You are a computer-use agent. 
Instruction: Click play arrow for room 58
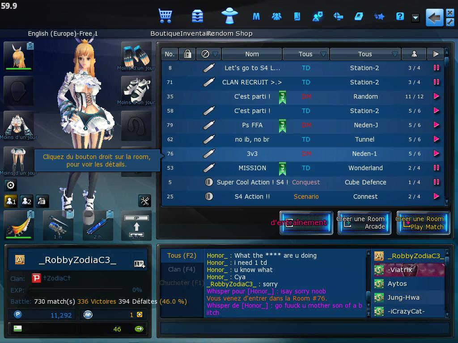point(437,111)
